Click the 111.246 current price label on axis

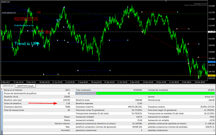pyautogui.click(x=212, y=32)
